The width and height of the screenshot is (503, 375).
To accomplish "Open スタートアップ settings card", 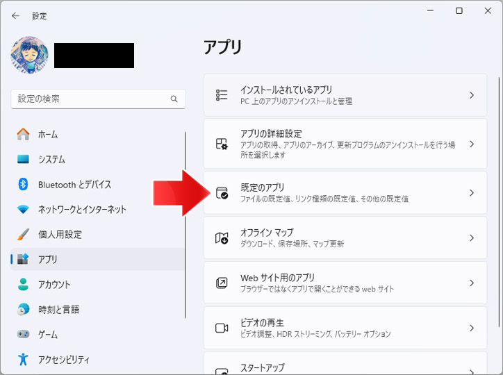I will click(x=345, y=363).
